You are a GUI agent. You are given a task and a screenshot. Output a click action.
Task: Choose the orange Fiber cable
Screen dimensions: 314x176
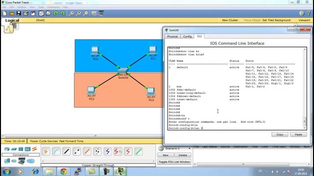(87, 152)
